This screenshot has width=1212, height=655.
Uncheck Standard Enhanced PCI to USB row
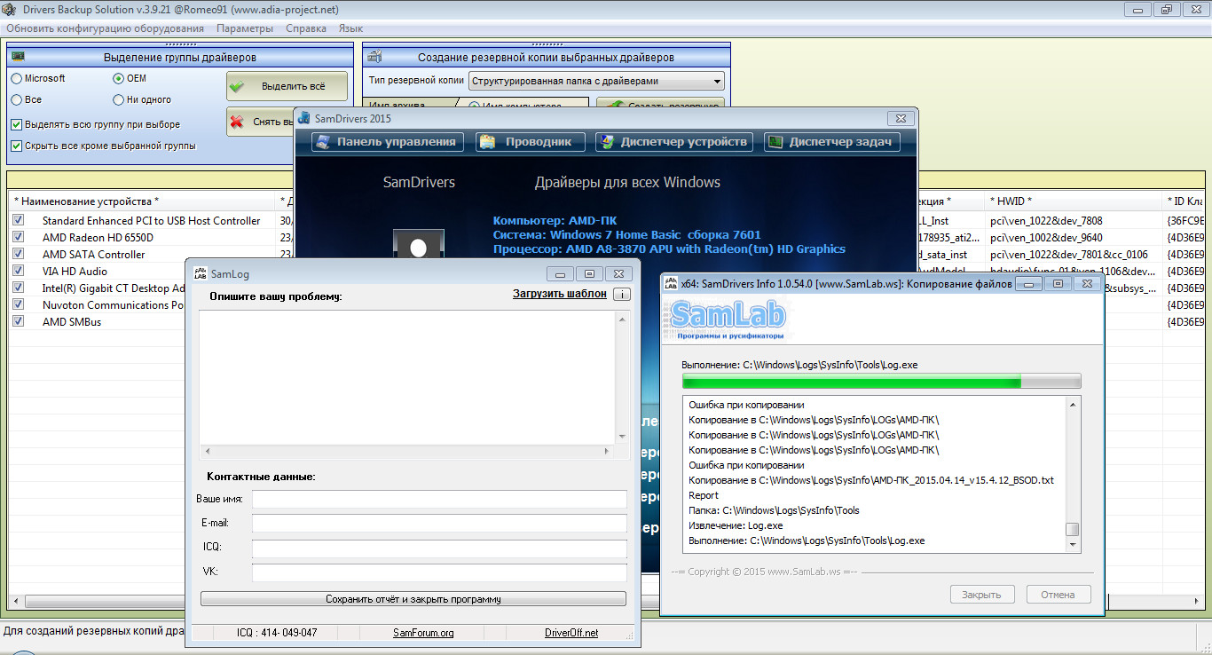(19, 220)
